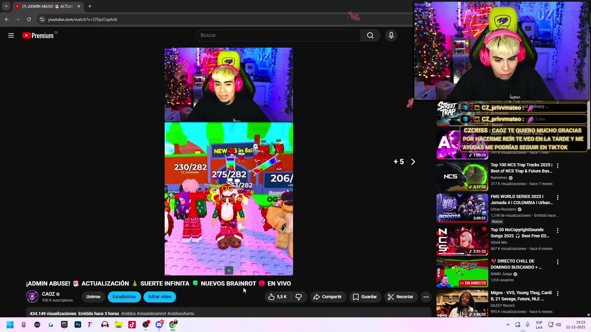Viewport: 591px width, 332px height.
Task: Click the VibeX Mix channel name
Action: pyautogui.click(x=499, y=243)
